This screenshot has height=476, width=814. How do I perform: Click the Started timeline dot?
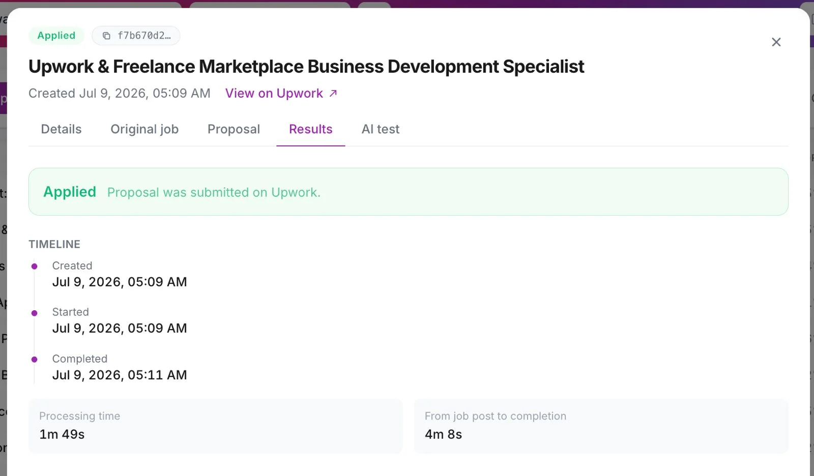tap(35, 313)
